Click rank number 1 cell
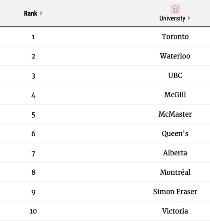210x221 pixels. point(33,37)
